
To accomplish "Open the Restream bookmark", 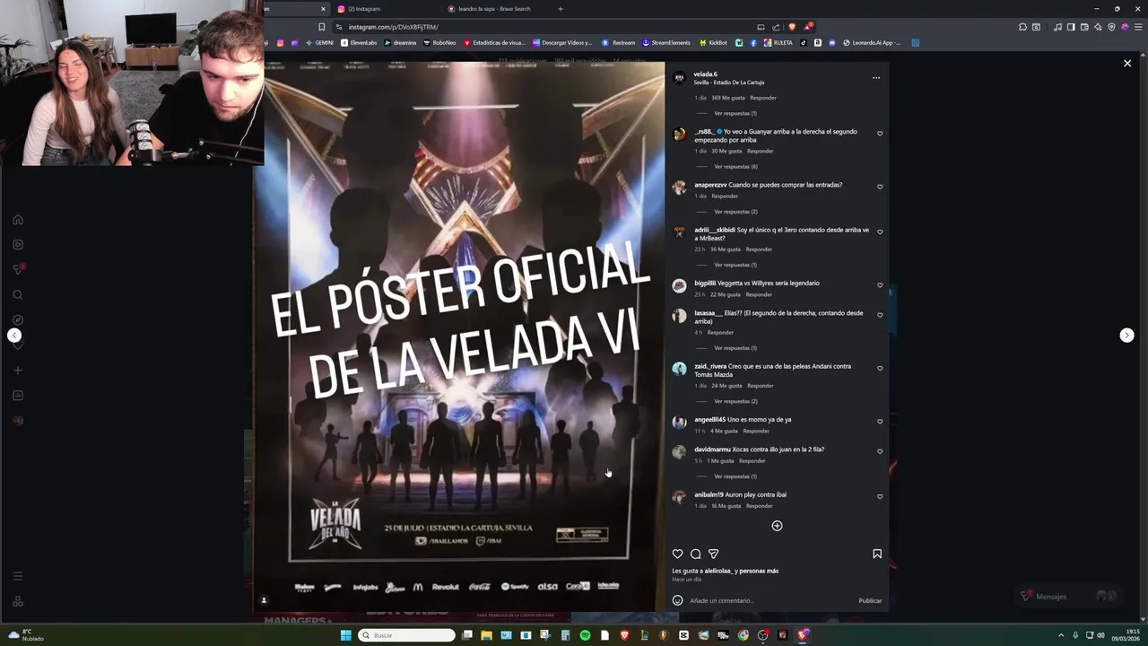I will (x=618, y=42).
